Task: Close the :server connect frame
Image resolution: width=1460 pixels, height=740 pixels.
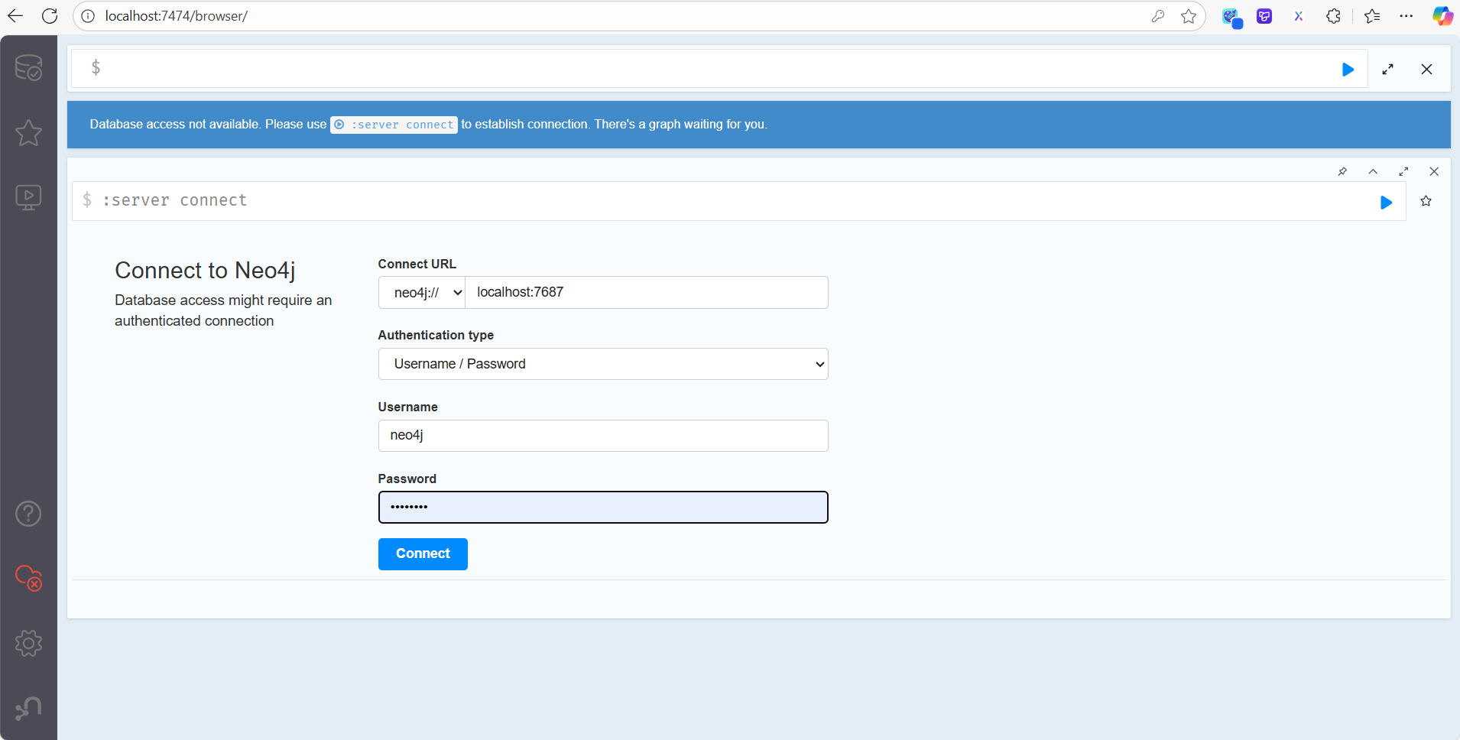Action: pos(1434,172)
